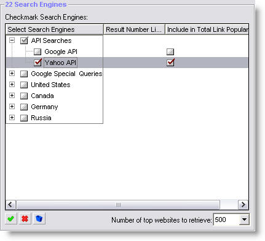This screenshot has width=265, height=241.
Task: Click the Result Number Li... column header
Action: (134, 29)
